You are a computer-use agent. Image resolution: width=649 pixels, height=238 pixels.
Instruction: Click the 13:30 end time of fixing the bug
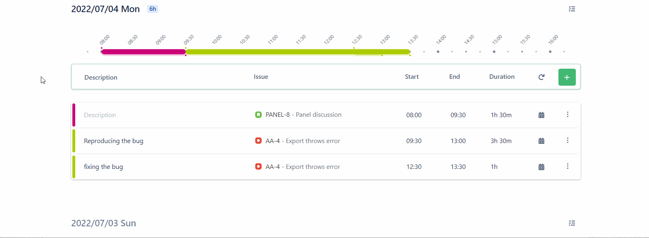click(x=458, y=167)
